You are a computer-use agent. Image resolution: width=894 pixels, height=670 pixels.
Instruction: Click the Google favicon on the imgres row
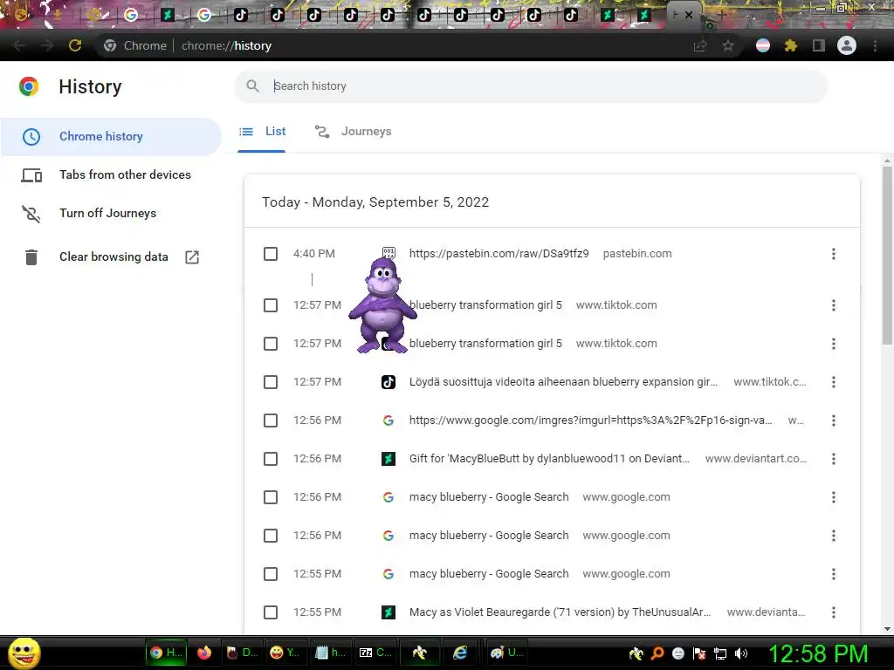[x=389, y=420]
